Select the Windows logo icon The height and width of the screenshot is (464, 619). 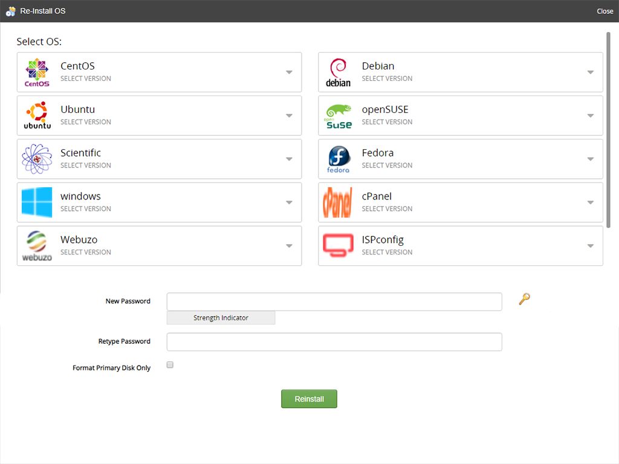pos(37,202)
